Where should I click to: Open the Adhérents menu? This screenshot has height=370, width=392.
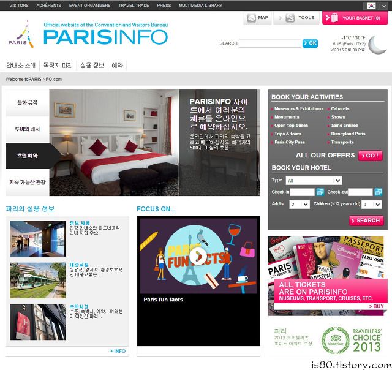coord(49,6)
